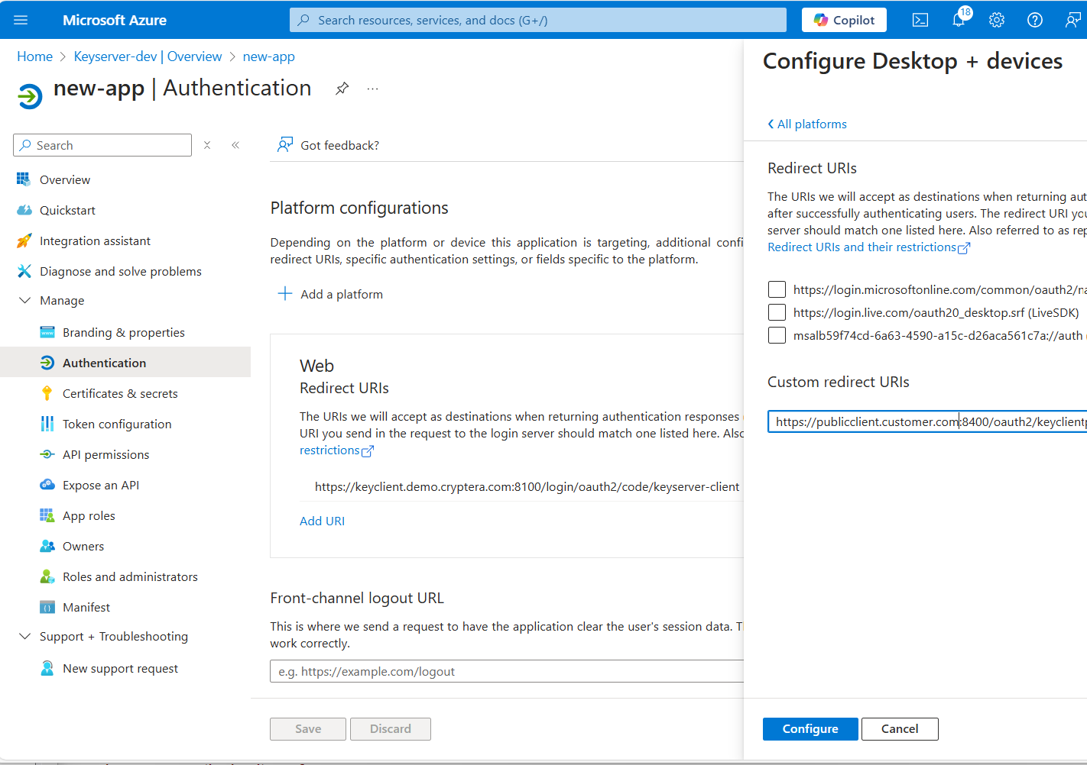This screenshot has width=1087, height=765.
Task: Collapse the sidebar with the double chevron
Action: point(235,145)
